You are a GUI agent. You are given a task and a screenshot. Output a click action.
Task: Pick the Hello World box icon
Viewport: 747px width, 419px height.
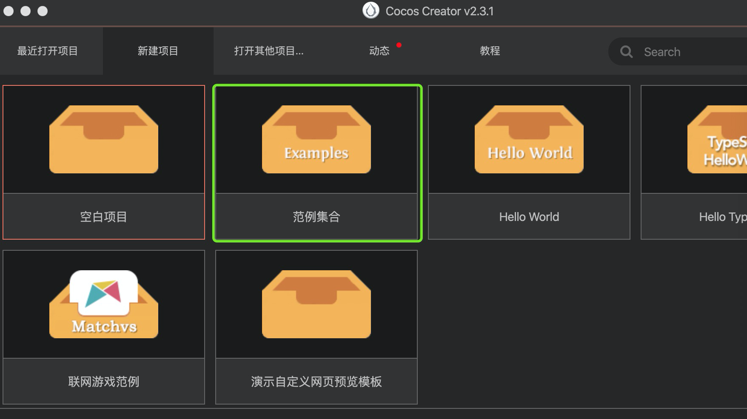click(x=529, y=139)
